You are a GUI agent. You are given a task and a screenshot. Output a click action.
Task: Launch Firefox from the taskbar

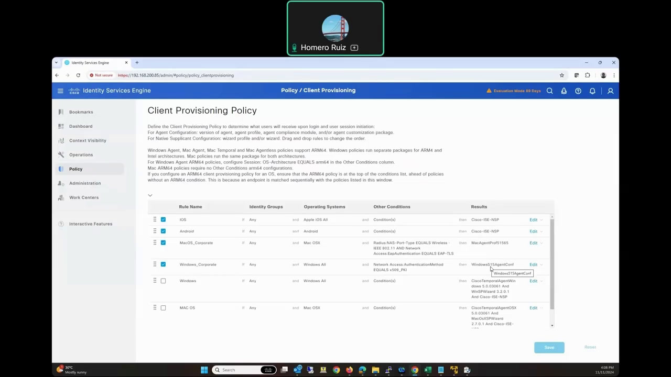(x=349, y=370)
